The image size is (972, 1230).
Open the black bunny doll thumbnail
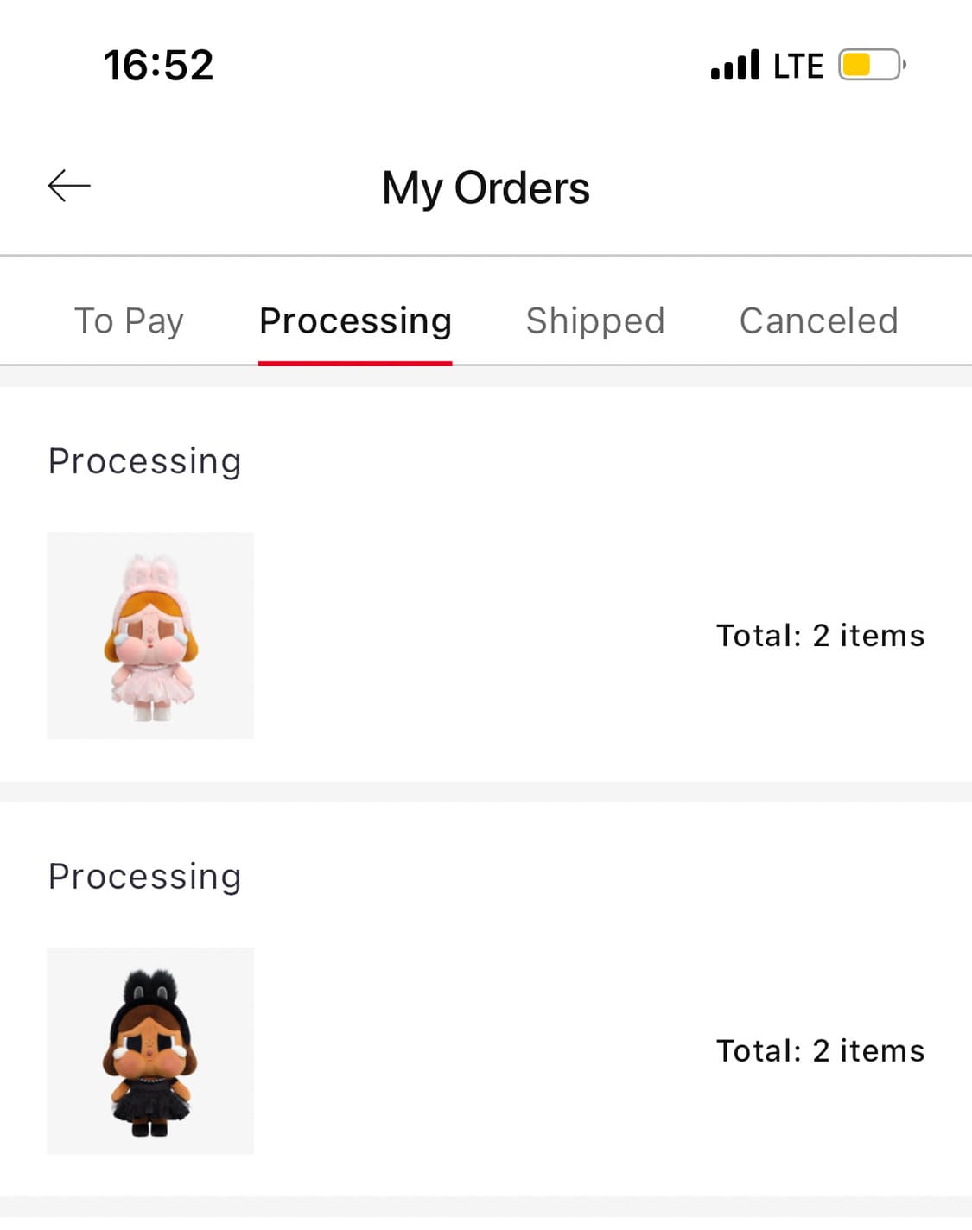coord(150,1051)
